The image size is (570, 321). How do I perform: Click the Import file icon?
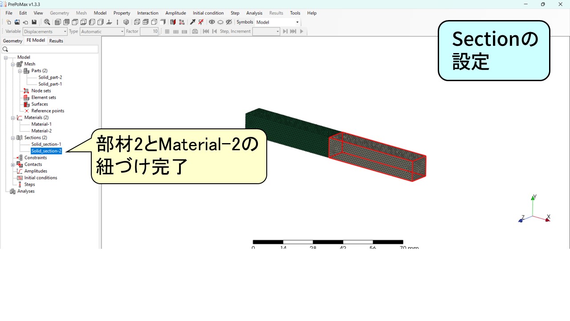click(x=25, y=22)
